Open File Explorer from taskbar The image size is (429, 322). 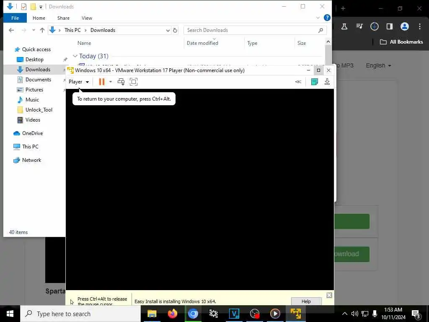[x=152, y=314]
